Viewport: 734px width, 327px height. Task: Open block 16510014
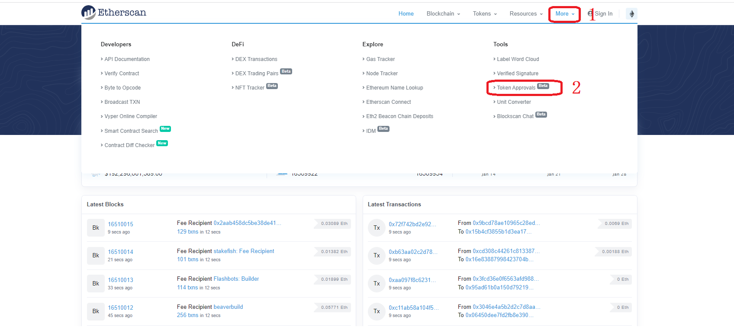click(120, 252)
